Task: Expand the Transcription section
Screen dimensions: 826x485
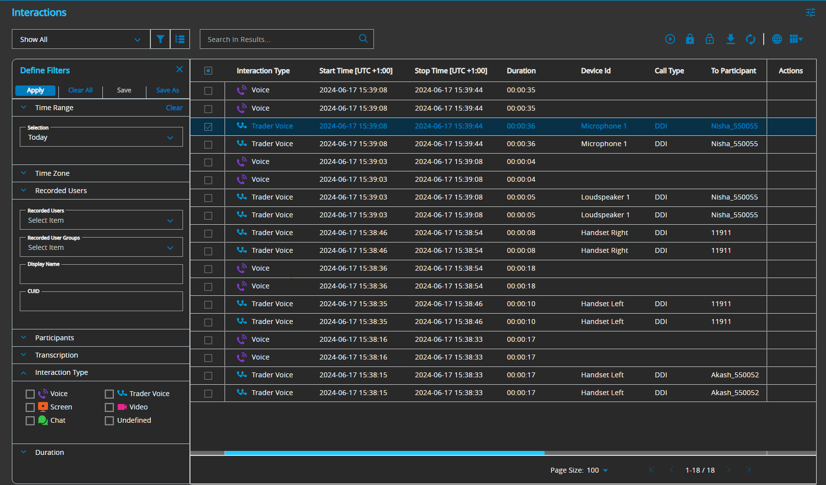Action: click(x=101, y=355)
